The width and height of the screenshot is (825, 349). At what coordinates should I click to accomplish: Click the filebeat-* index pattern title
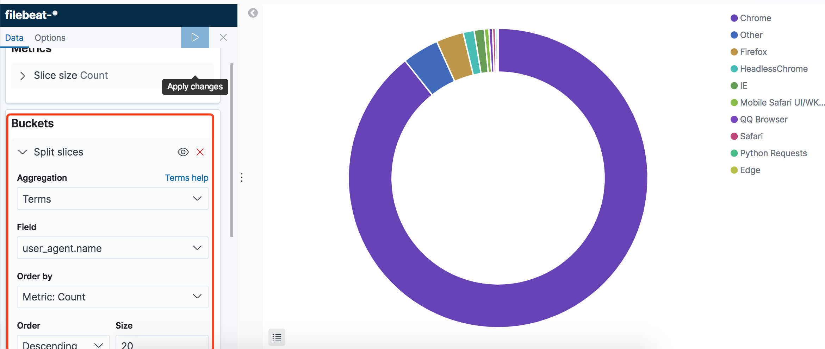coord(31,15)
